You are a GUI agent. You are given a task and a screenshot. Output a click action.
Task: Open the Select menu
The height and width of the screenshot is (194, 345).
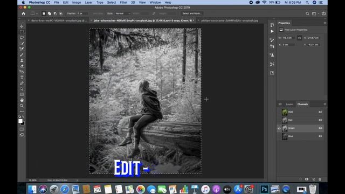(112, 2)
